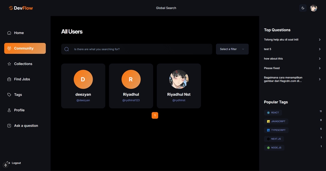Click the chevron next to 'Please fixed'

coord(320,68)
